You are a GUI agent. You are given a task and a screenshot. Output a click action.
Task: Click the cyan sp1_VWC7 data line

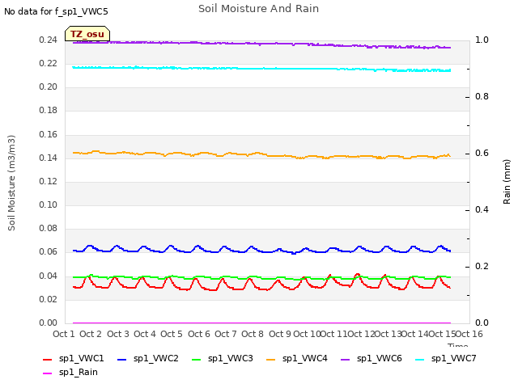(261, 69)
